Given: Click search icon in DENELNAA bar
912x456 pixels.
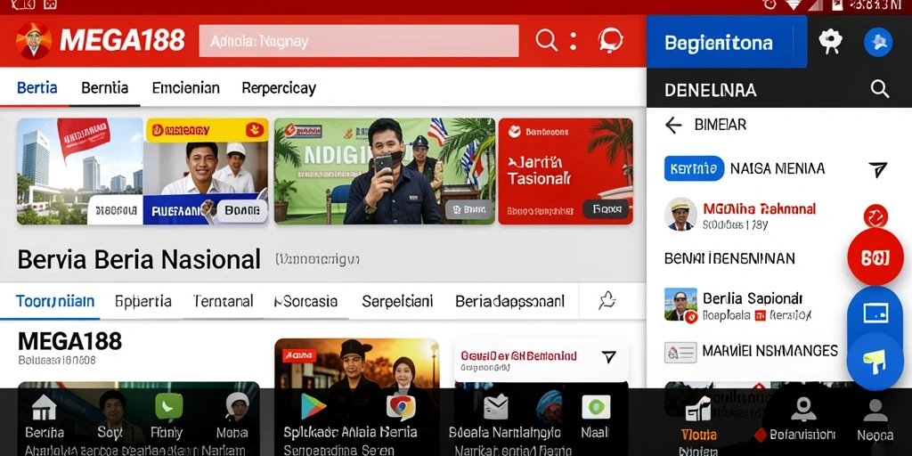Looking at the screenshot, I should [x=879, y=89].
